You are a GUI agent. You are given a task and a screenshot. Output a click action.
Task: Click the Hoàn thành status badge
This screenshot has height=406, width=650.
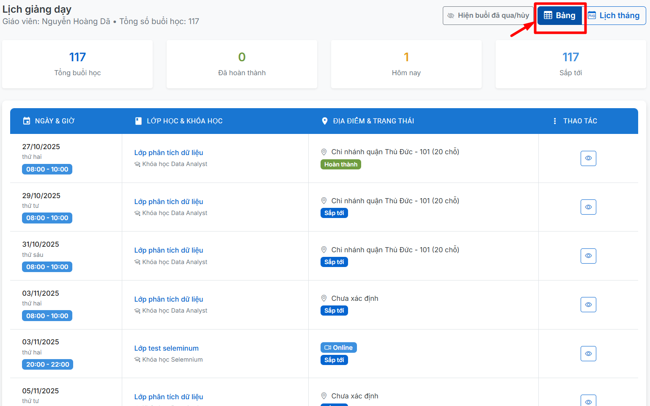[x=340, y=164]
